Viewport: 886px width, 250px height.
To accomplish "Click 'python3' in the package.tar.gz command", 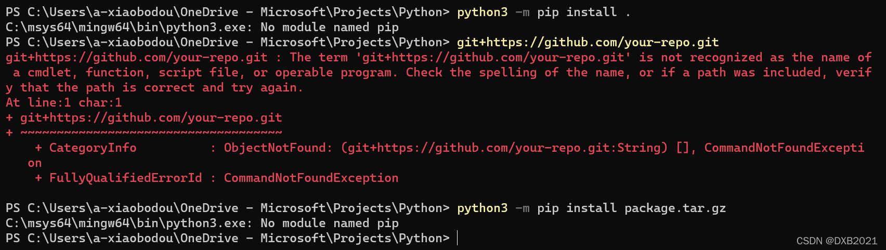I will tap(482, 208).
